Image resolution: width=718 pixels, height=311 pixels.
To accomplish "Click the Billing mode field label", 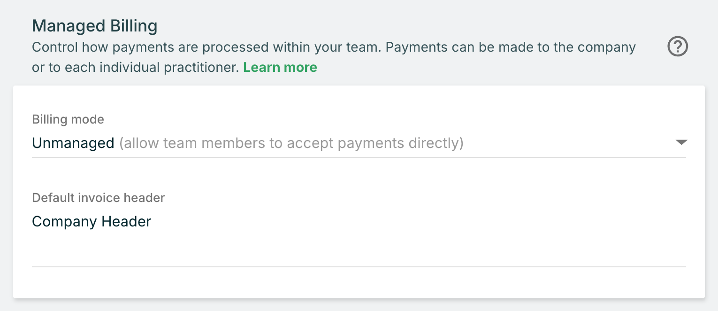I will (x=68, y=119).
